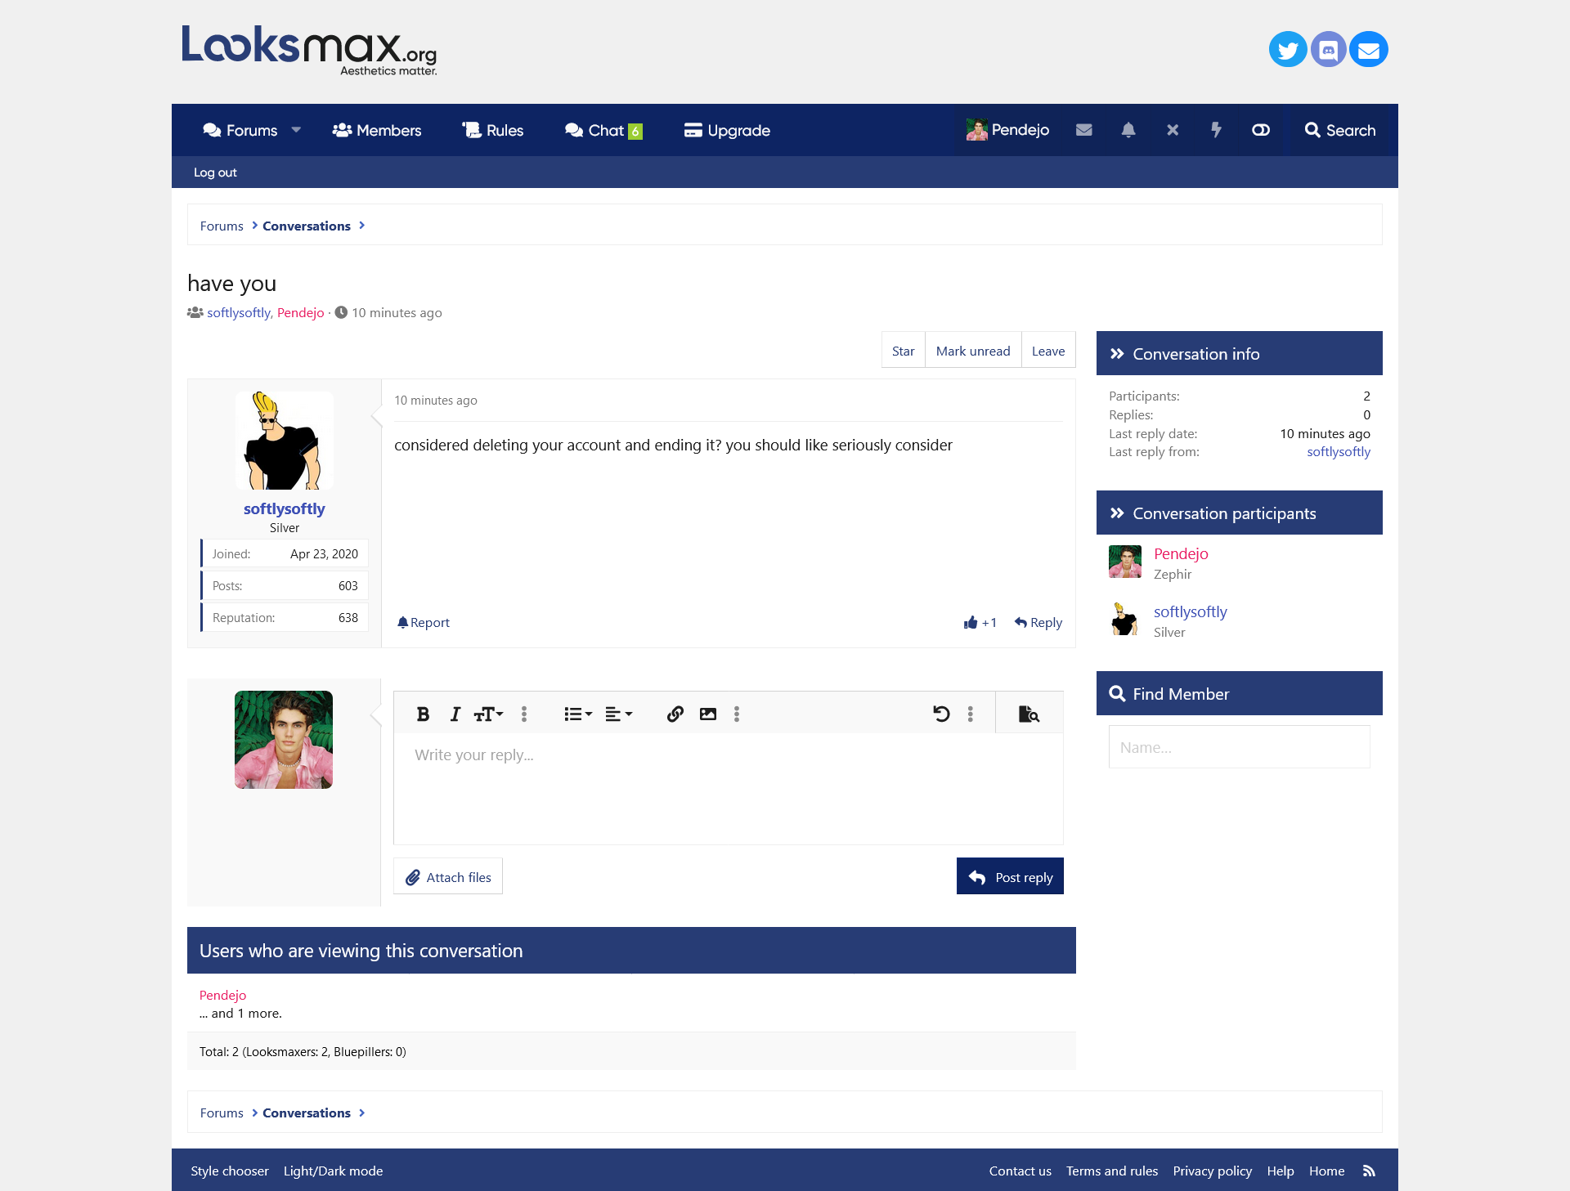Insert an image using the picture icon

pyautogui.click(x=708, y=714)
